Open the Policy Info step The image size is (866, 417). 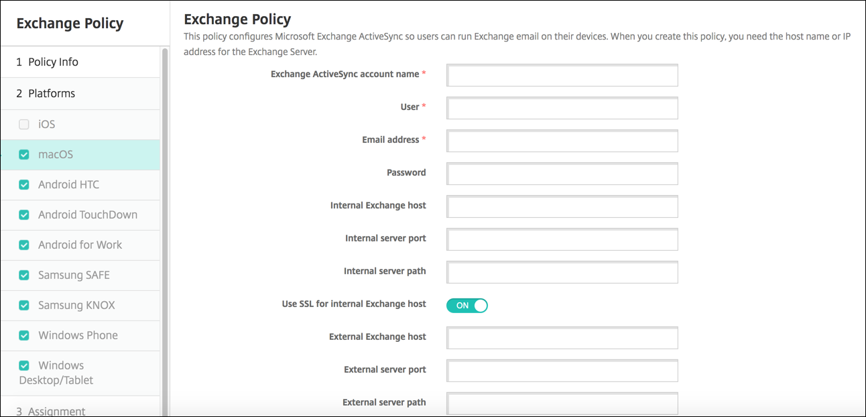pyautogui.click(x=47, y=62)
